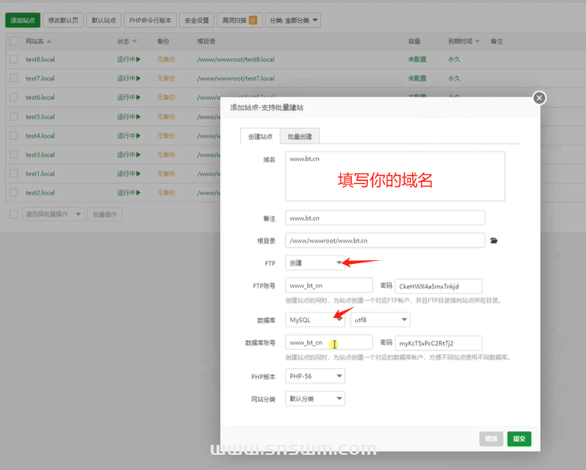This screenshot has height=470, width=586.
Task: Click 无备份 link for test8.local
Action: click(x=166, y=59)
